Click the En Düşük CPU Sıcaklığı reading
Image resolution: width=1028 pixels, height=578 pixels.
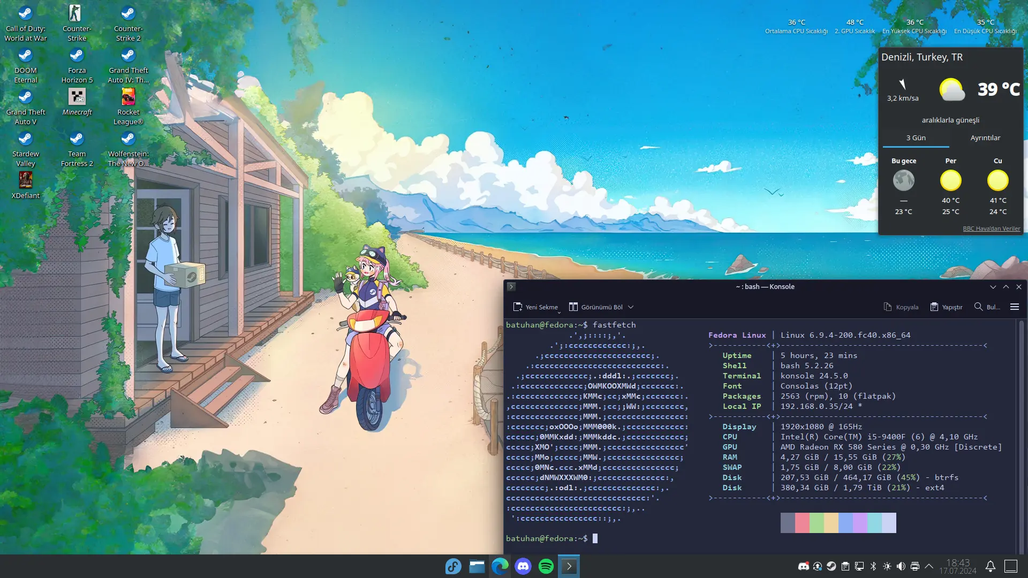tap(985, 26)
